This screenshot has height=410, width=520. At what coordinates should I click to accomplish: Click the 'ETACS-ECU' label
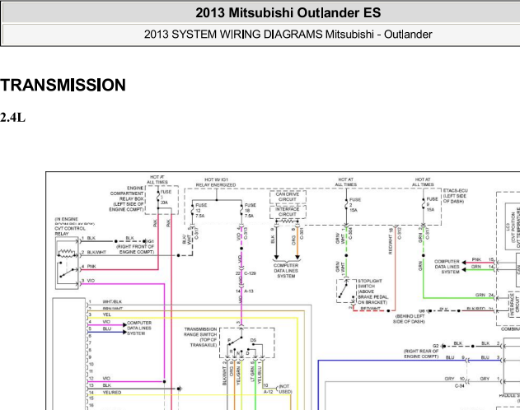pyautogui.click(x=456, y=191)
